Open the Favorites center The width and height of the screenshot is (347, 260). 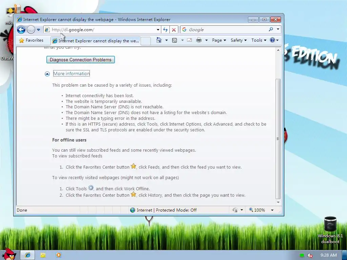31,40
